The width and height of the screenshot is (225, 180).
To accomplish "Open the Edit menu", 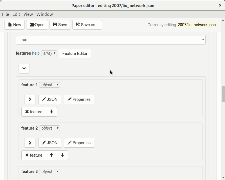I will click(x=16, y=14).
